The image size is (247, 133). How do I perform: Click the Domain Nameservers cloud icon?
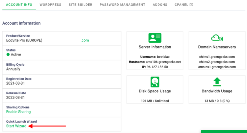(217, 38)
